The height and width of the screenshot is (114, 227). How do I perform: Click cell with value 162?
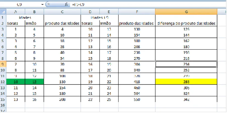[x=186, y=41]
